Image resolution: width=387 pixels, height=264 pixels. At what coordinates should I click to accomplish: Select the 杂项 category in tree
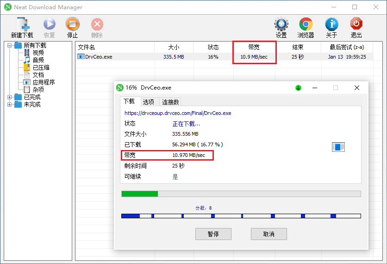pyautogui.click(x=38, y=90)
